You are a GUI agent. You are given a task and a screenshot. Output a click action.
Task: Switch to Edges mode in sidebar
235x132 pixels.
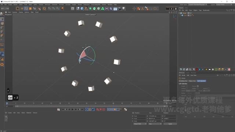click(2, 32)
